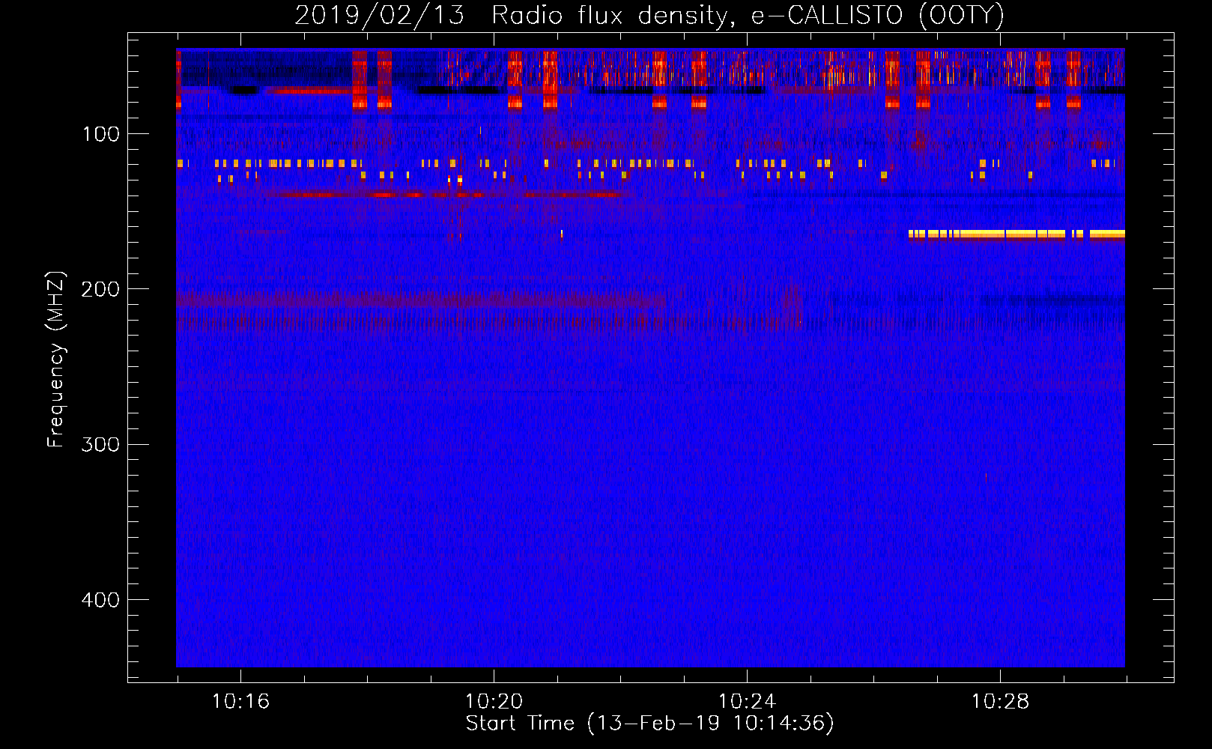
Task: Click the 300 frequency tick label
Action: (100, 444)
